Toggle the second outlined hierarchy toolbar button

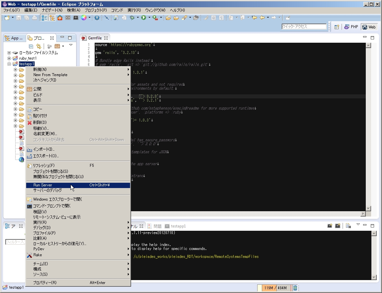point(52,18)
